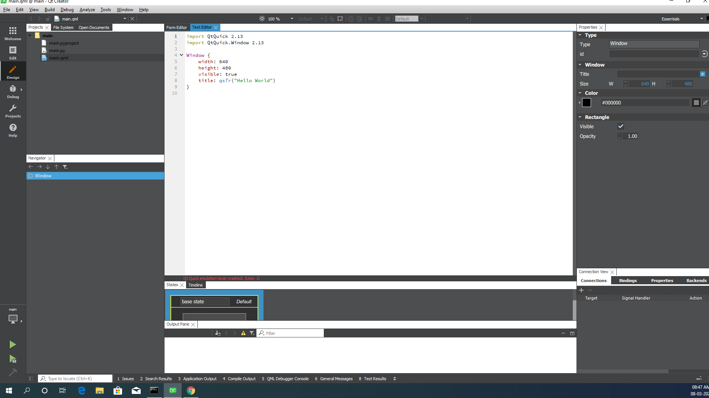Collapse the Rectangle section in Properties
Viewport: 709px width, 398px height.
click(x=580, y=117)
